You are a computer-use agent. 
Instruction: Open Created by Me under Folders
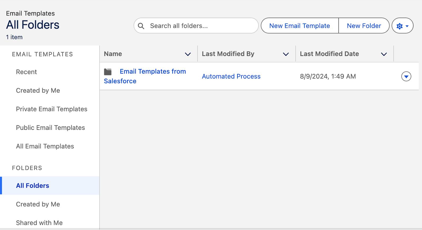point(38,204)
